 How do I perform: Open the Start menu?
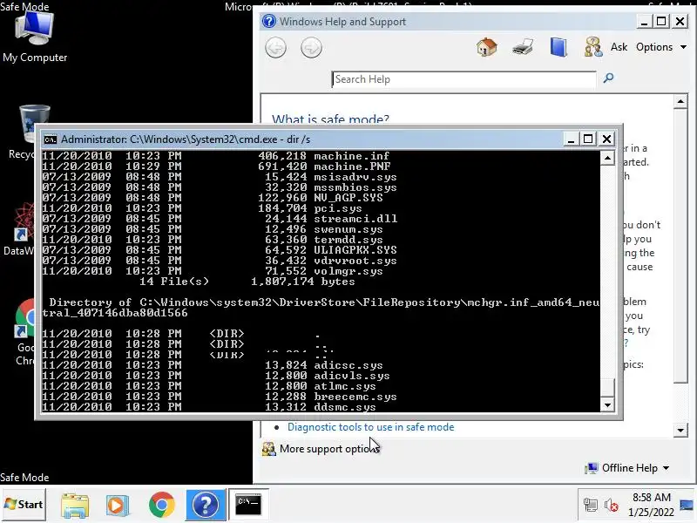tap(24, 505)
